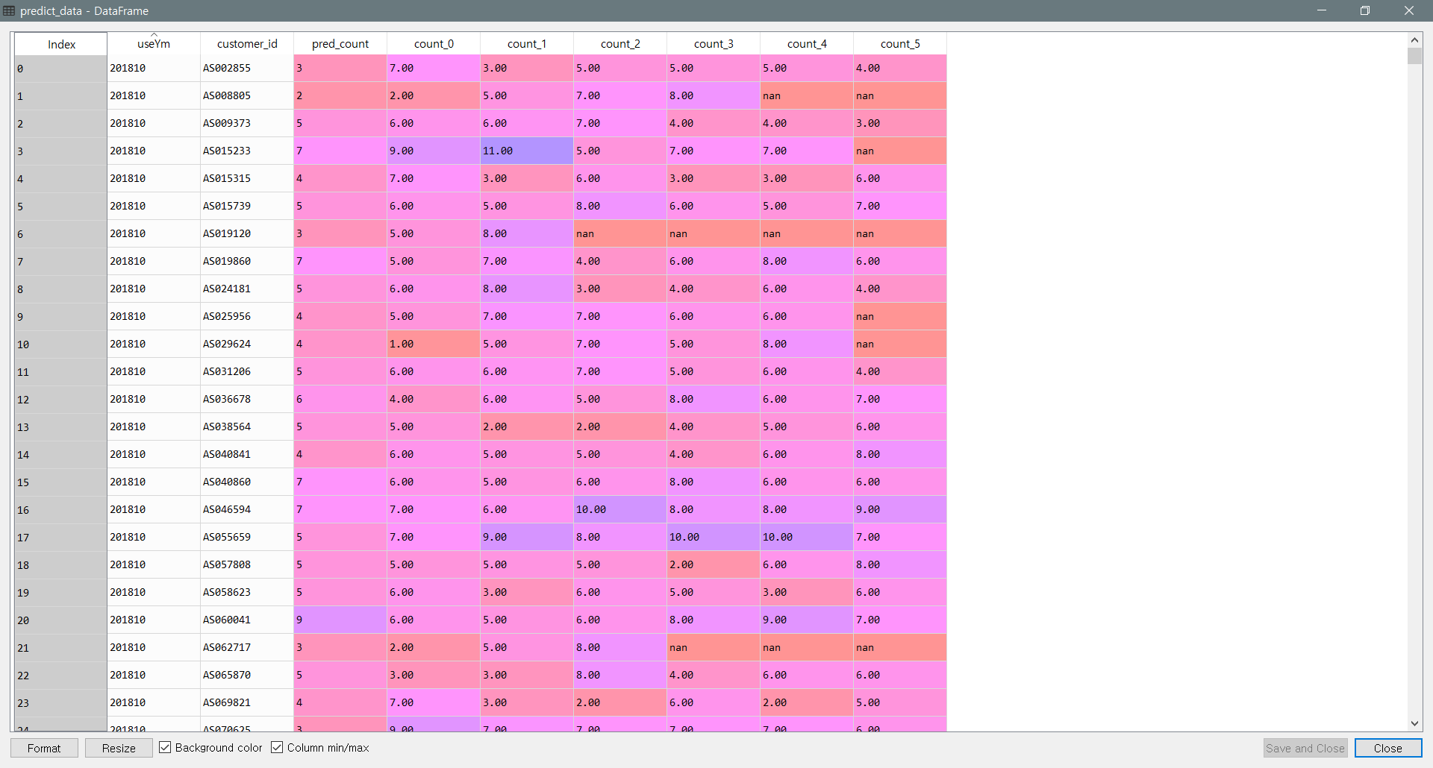Viewport: 1433px width, 768px height.
Task: Click pred_count value 9 for AS060041
Action: (x=340, y=620)
